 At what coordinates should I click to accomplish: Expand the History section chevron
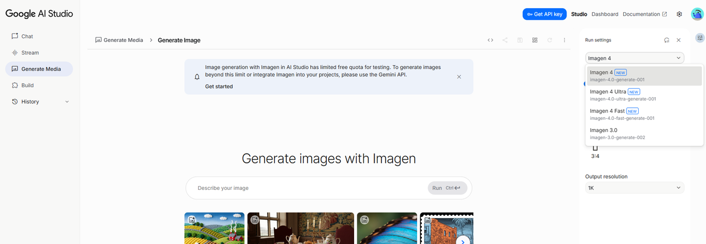tap(67, 102)
